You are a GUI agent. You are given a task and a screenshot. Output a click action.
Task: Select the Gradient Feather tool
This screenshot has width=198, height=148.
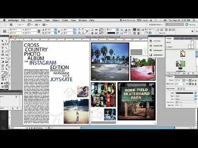(6, 62)
